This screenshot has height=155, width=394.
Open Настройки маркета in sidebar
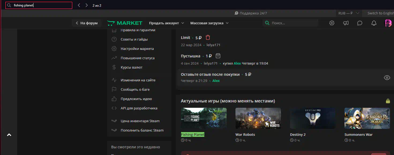pos(137,49)
